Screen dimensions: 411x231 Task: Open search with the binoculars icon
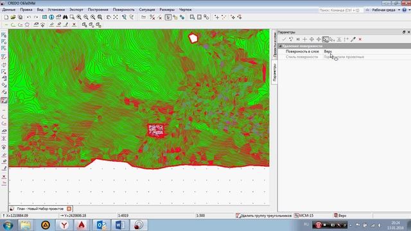click(x=65, y=17)
